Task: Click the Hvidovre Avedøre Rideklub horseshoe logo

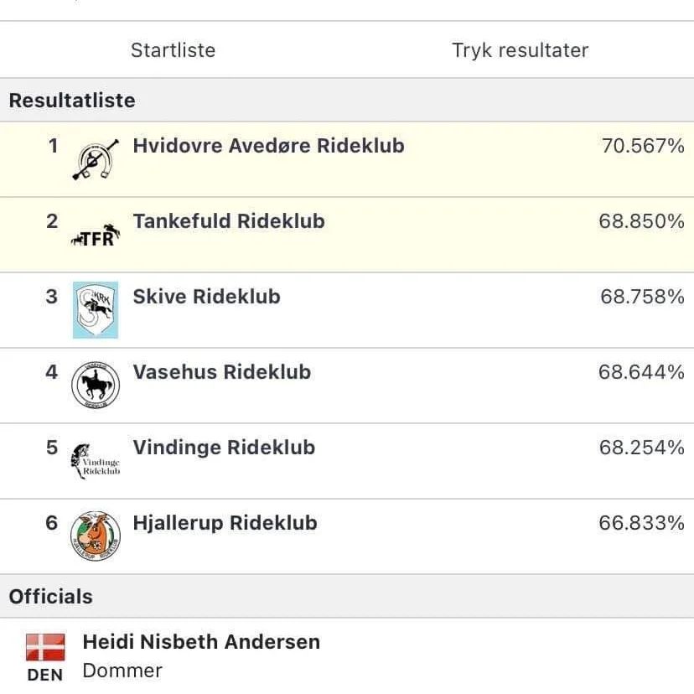Action: (96, 159)
